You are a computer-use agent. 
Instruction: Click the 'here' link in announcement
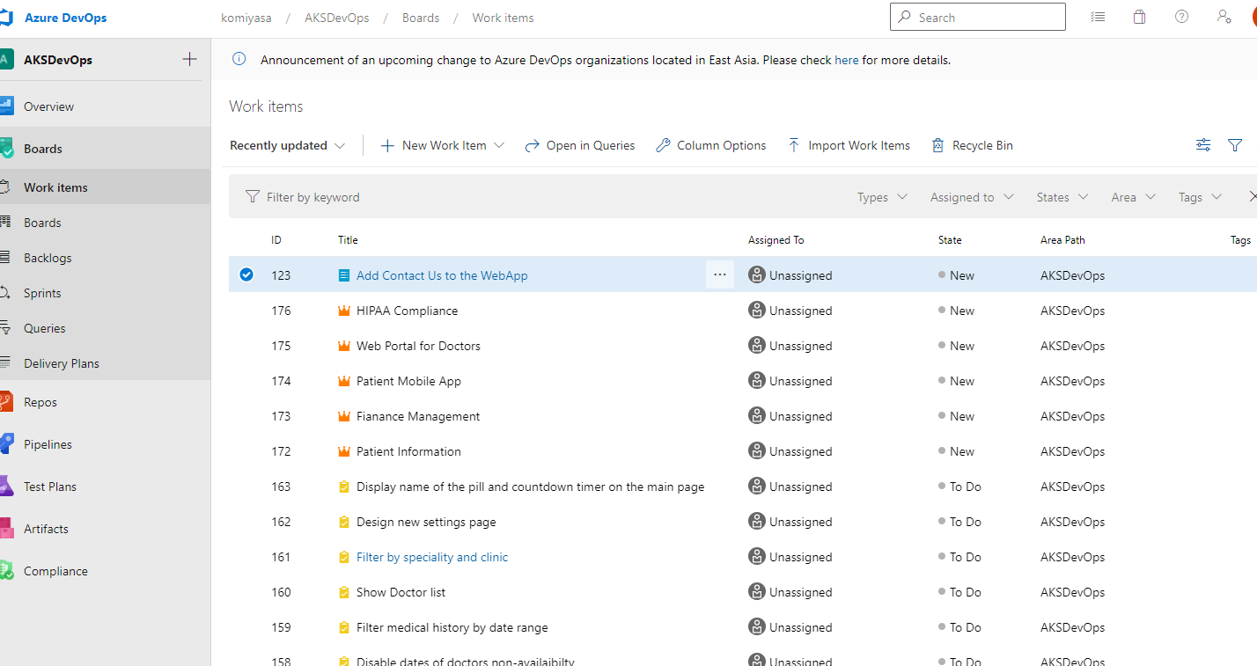(x=846, y=60)
